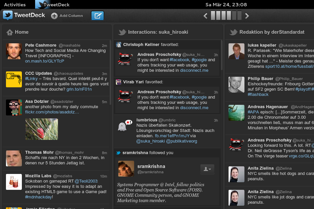Open sport10.at/home/fussball link
This screenshot has height=209, width=314.
(x=289, y=66)
